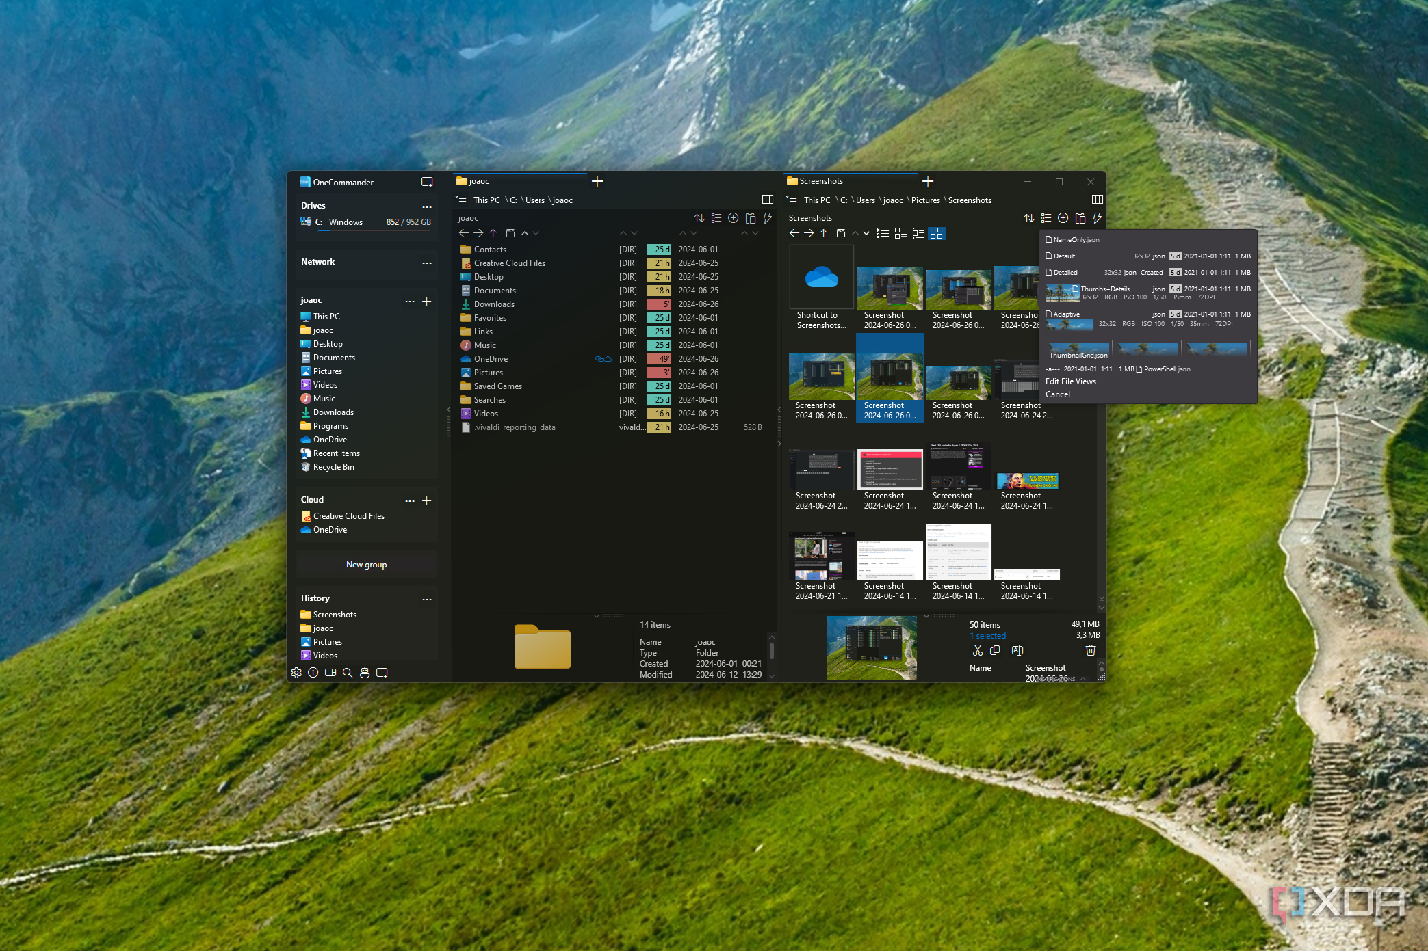The height and width of the screenshot is (951, 1428).
Task: Select the highlighted thumbnail grid view button
Action: click(936, 233)
